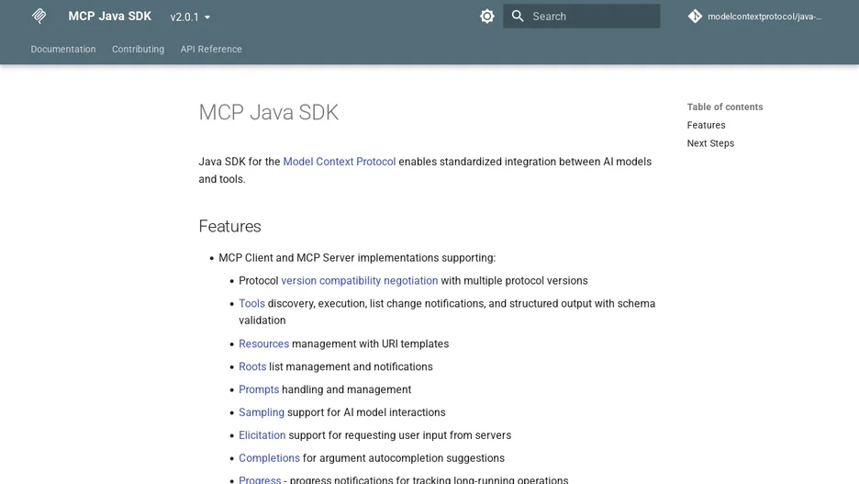
Task: Switch to the Documentation tab
Action: pyautogui.click(x=63, y=50)
